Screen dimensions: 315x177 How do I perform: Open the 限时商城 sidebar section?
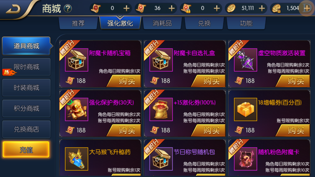26,67
